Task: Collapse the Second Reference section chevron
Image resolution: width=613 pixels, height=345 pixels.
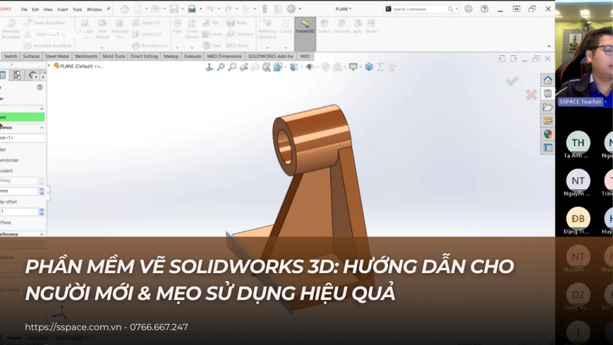Action: [41, 234]
